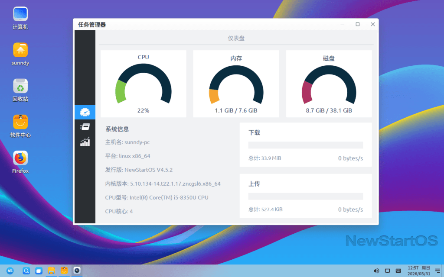Open the dashboard gauge sidebar icon
Image resolution: width=444 pixels, height=277 pixels.
tap(85, 112)
